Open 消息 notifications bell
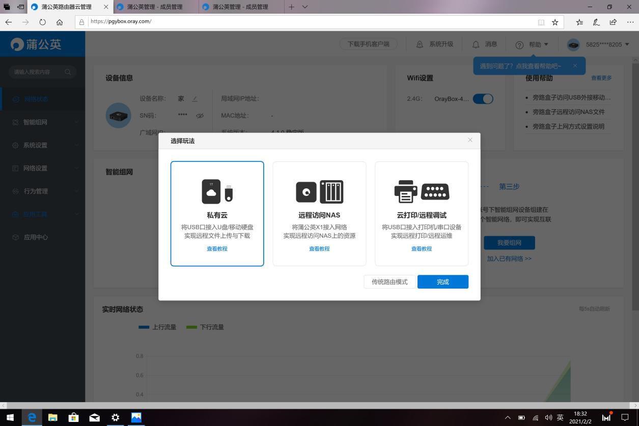This screenshot has height=426, width=639. pos(484,44)
